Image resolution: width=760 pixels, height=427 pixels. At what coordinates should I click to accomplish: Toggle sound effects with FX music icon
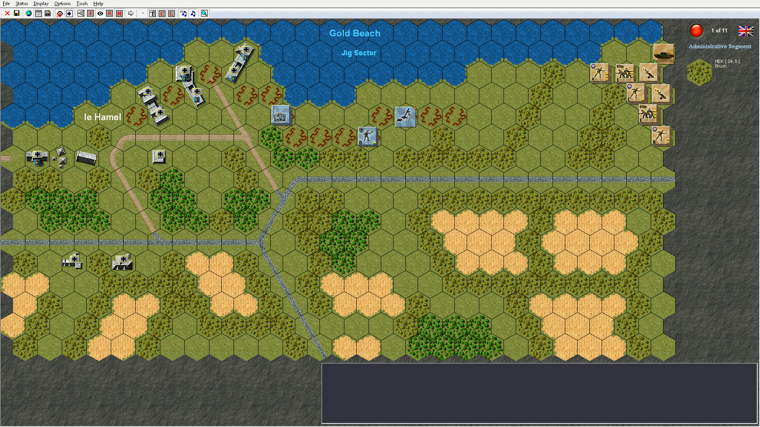(183, 13)
